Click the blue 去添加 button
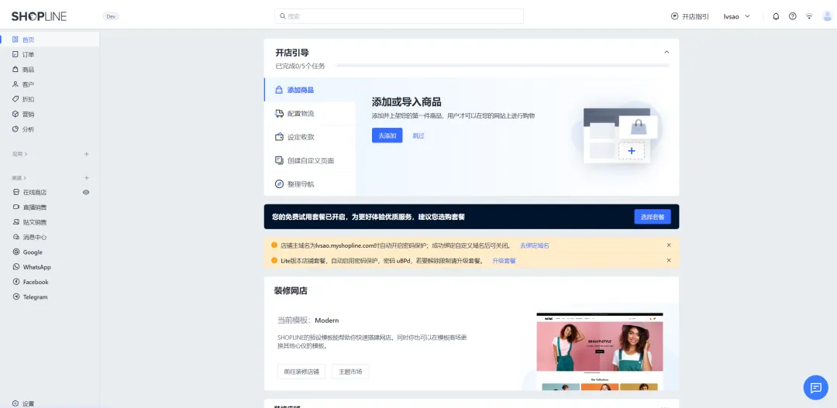The image size is (837, 408). (387, 135)
